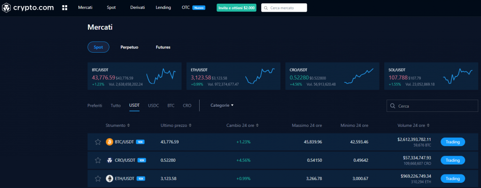
Task: Favorite CRO/USDT with the star icon
Action: (x=98, y=160)
